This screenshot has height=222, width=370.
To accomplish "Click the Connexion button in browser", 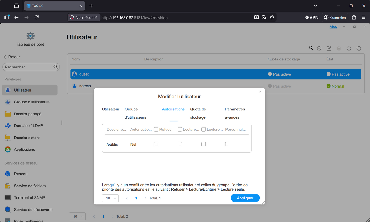I will [x=335, y=18].
